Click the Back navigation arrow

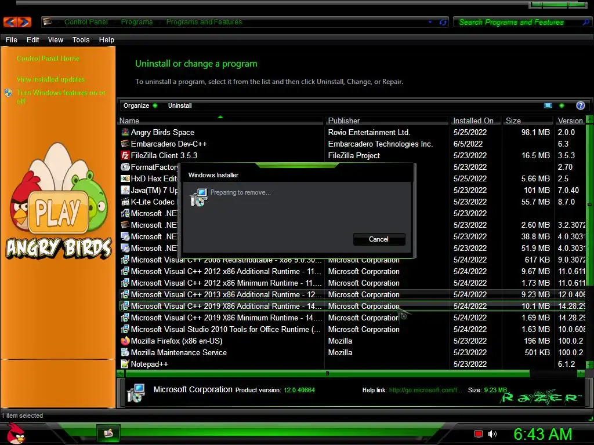point(10,22)
